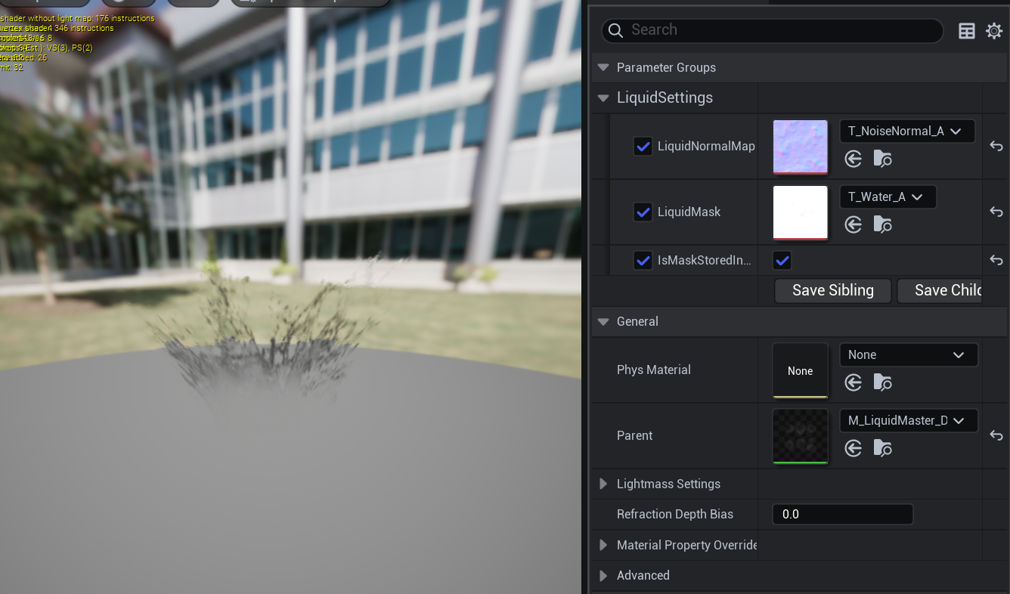Expand the Material Property Overrides section
The height and width of the screenshot is (594, 1010).
(x=603, y=545)
